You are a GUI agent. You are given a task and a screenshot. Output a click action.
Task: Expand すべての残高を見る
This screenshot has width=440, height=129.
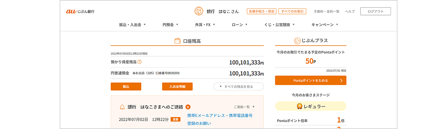click(239, 86)
